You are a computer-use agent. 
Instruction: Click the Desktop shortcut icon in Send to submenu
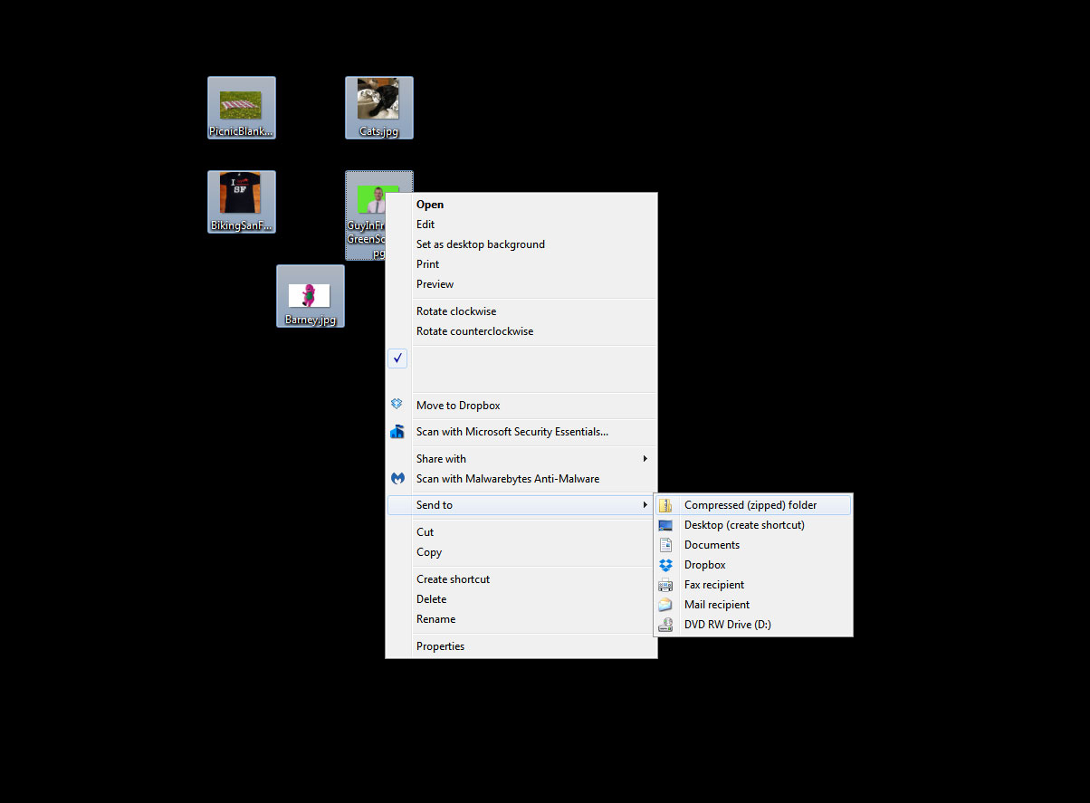coord(665,525)
